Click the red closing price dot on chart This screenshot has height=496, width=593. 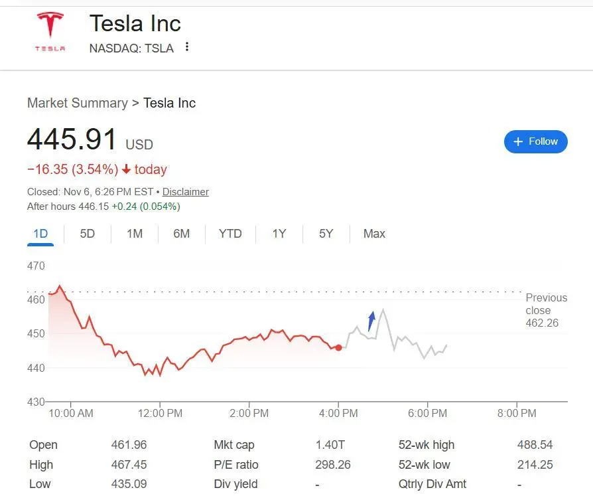click(x=339, y=347)
